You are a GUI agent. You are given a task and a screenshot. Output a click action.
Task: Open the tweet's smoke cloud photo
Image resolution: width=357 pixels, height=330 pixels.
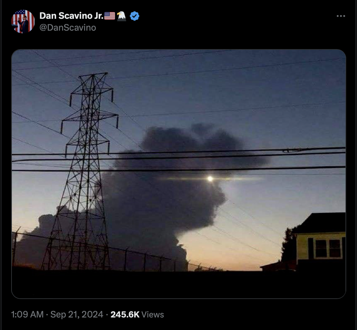click(179, 174)
